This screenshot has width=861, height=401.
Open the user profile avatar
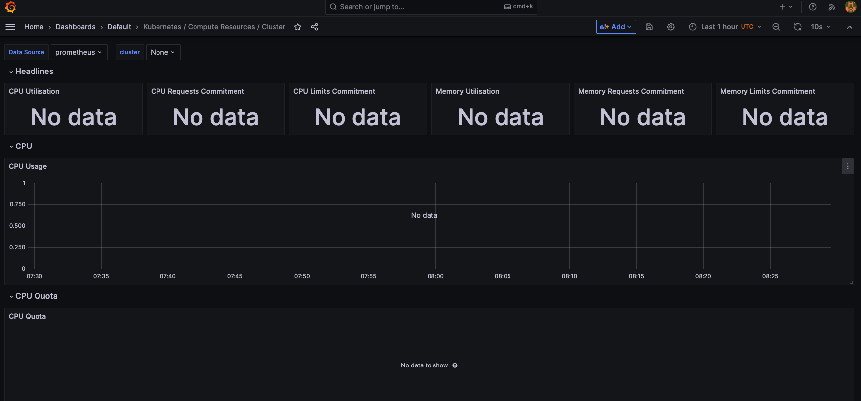point(850,7)
